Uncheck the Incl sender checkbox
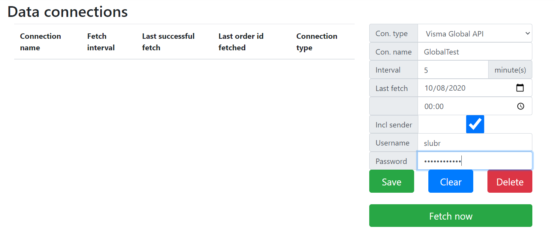The width and height of the screenshot is (555, 248). tap(475, 124)
